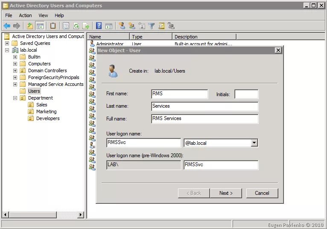Open the Action menu
The width and height of the screenshot is (327, 229).
pyautogui.click(x=26, y=15)
